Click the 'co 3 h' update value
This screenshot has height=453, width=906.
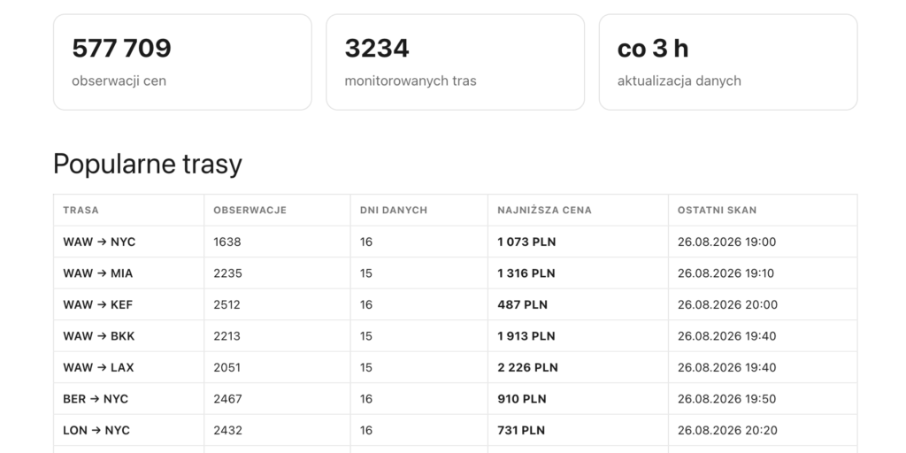click(x=653, y=48)
